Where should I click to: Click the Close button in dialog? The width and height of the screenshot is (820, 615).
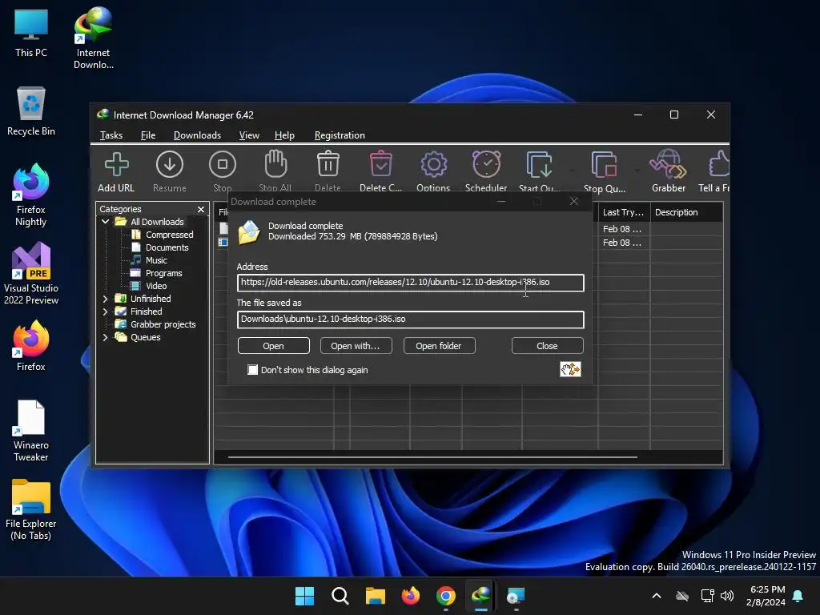tap(548, 346)
